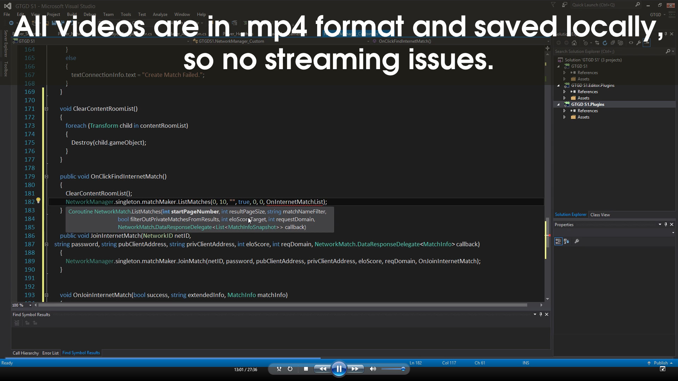The height and width of the screenshot is (381, 678).
Task: Switch to the Error List tab
Action: click(50, 353)
